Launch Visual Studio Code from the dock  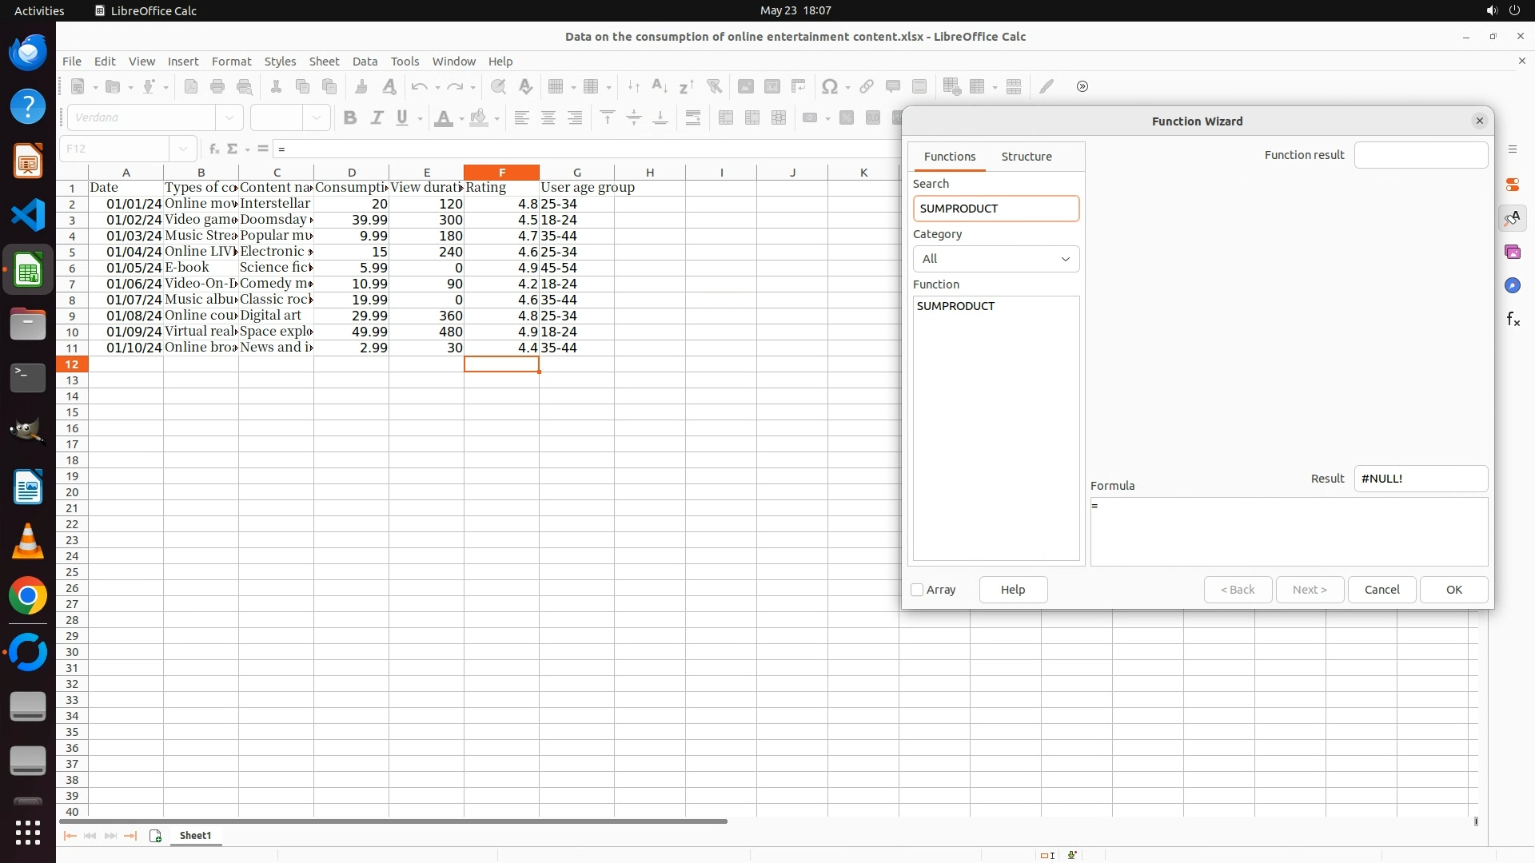(x=28, y=216)
